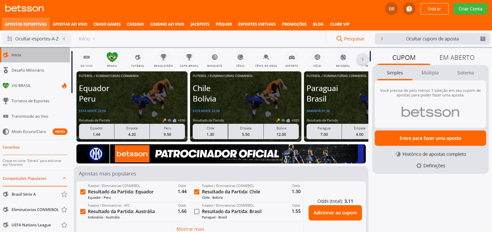
Task: Click the Criar Conta button
Action: click(x=470, y=8)
